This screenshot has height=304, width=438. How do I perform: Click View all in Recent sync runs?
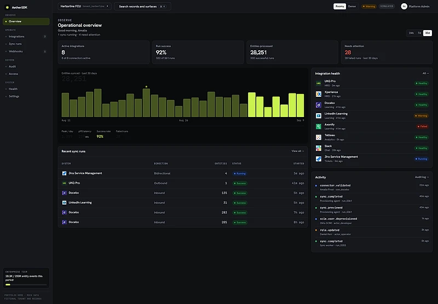pos(297,151)
